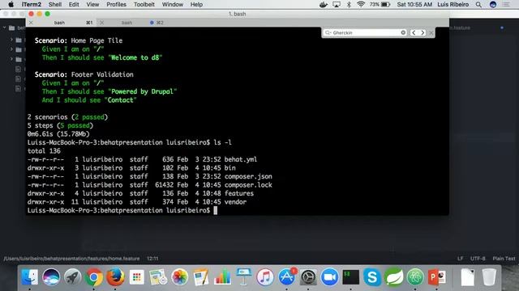Open Finder from the Dock
The image size is (519, 291).
tap(29, 277)
